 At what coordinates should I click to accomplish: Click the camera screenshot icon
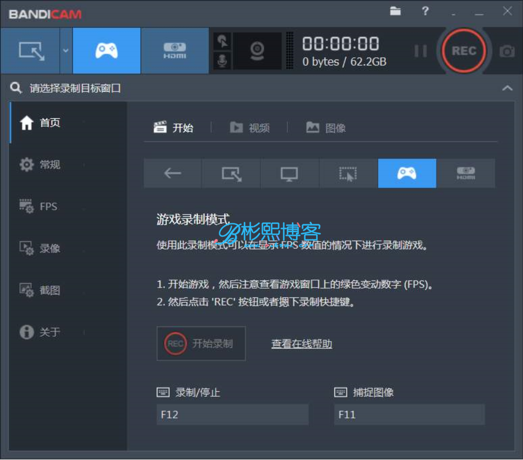507,51
